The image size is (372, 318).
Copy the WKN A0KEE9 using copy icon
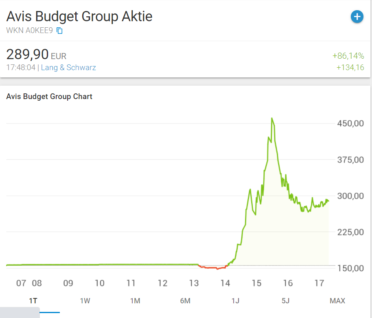click(x=59, y=31)
